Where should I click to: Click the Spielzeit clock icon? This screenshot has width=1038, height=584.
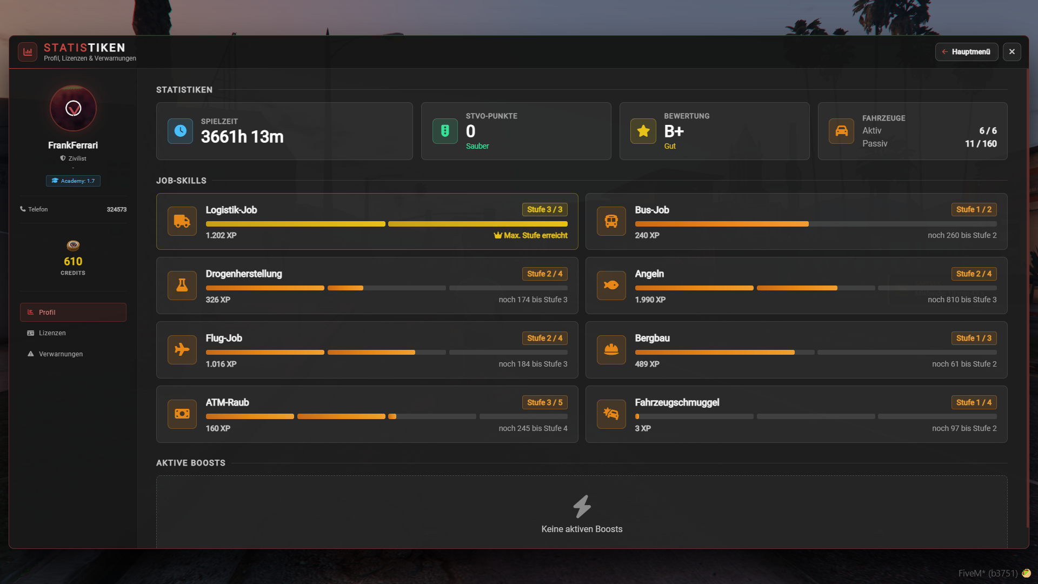[180, 131]
